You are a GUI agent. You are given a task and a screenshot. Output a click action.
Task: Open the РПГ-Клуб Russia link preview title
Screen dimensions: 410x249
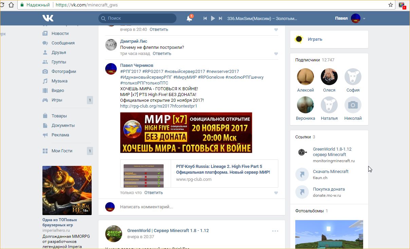click(x=223, y=169)
